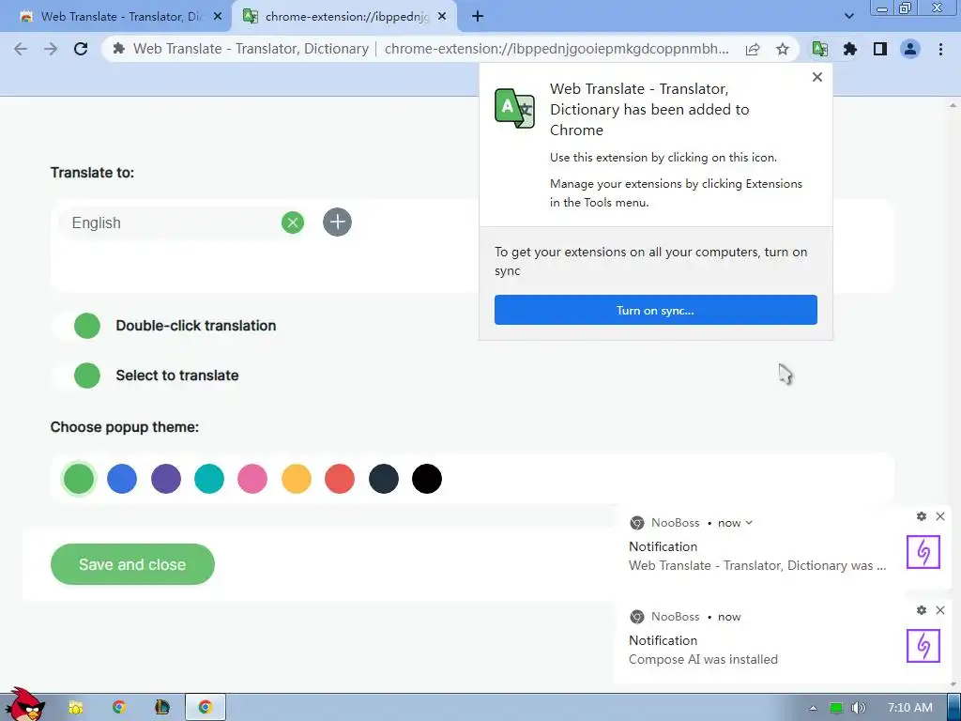
Task: Open Web Translate extension toolbar icon
Action: pos(819,49)
